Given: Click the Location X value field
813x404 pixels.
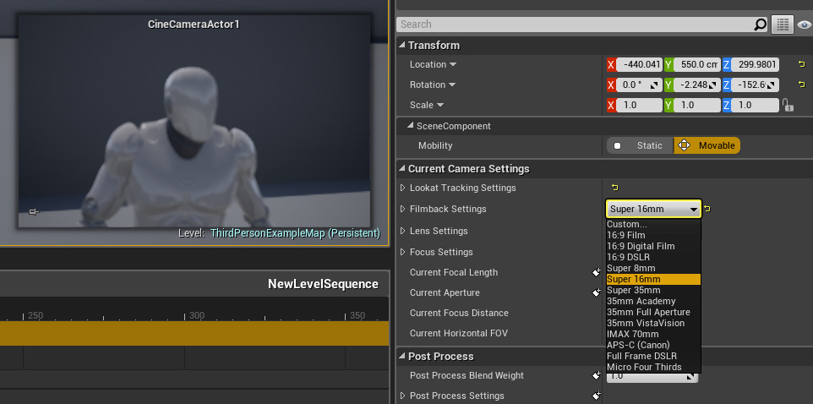Looking at the screenshot, I should [638, 64].
